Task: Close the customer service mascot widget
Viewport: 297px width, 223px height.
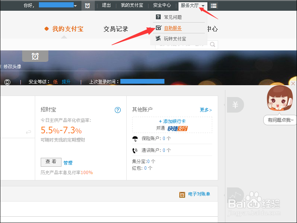Action: (x=293, y=84)
